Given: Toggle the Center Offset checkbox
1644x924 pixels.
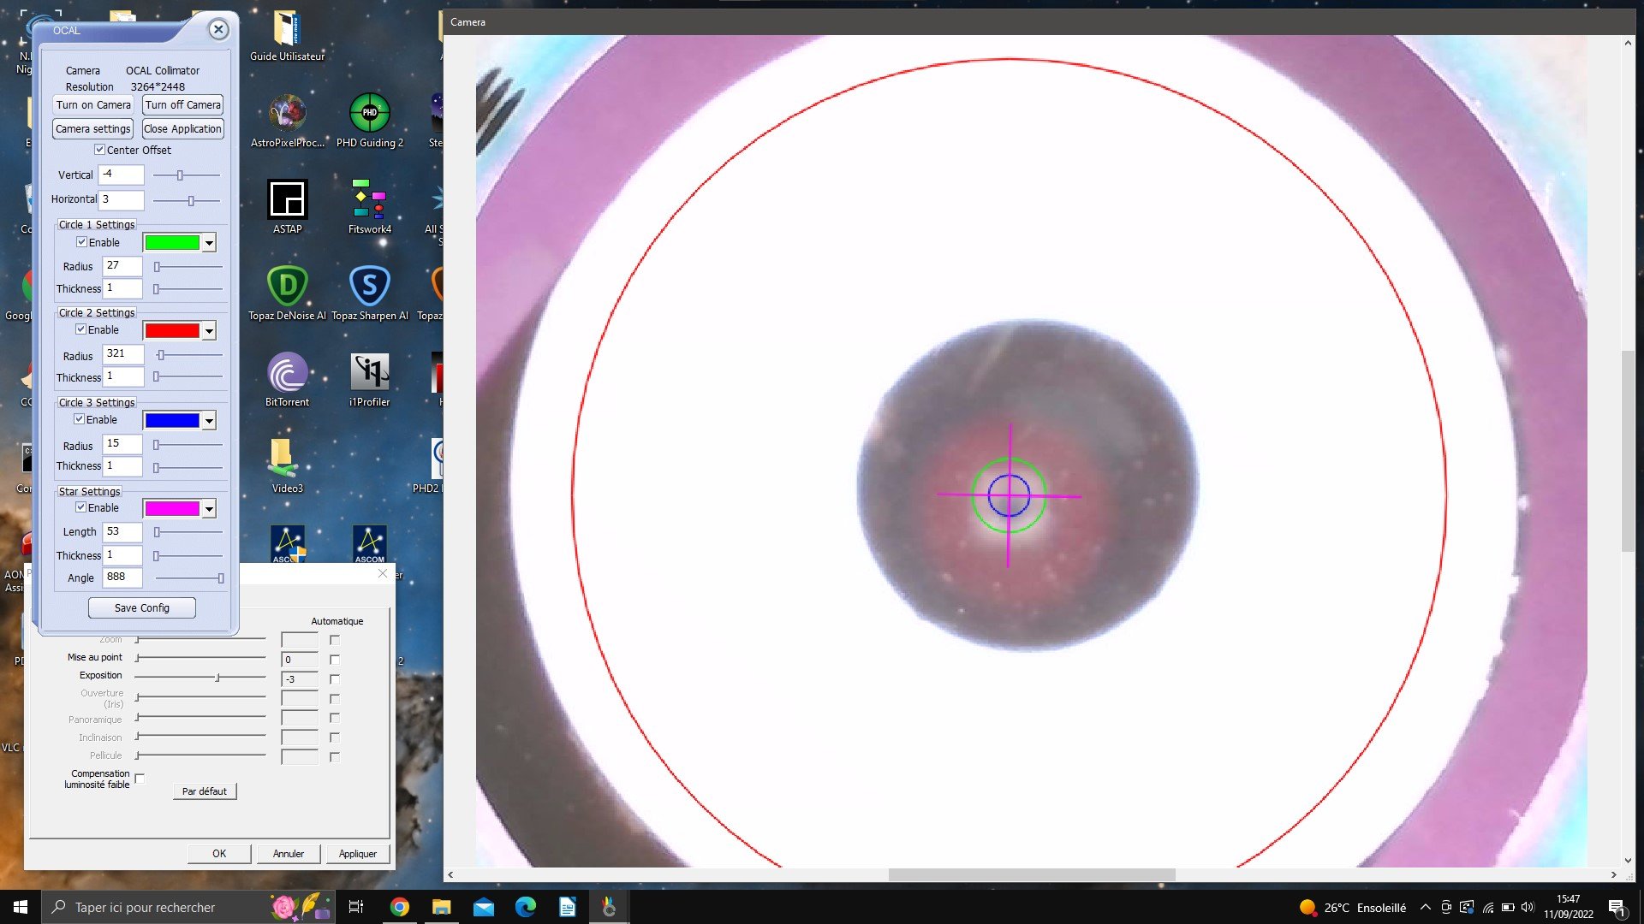Looking at the screenshot, I should [99, 150].
